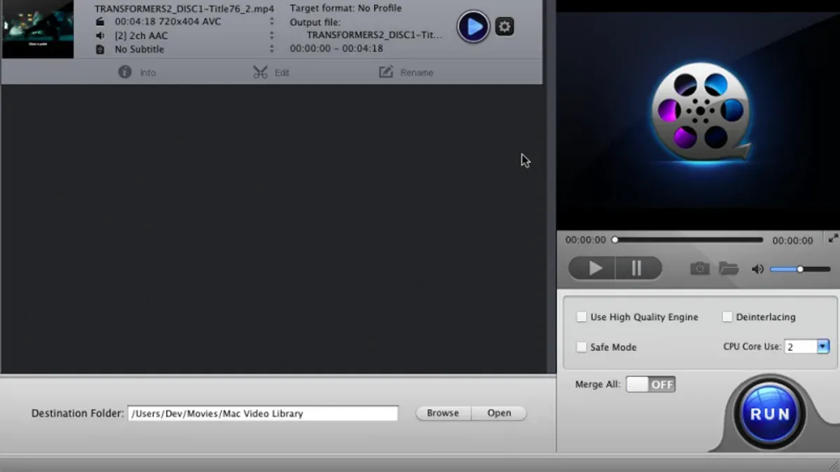Click the Rename label
The width and height of the screenshot is (840, 472).
[x=416, y=73]
